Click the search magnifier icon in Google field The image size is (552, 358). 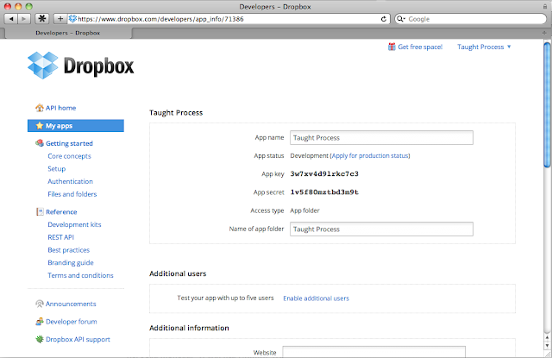400,19
